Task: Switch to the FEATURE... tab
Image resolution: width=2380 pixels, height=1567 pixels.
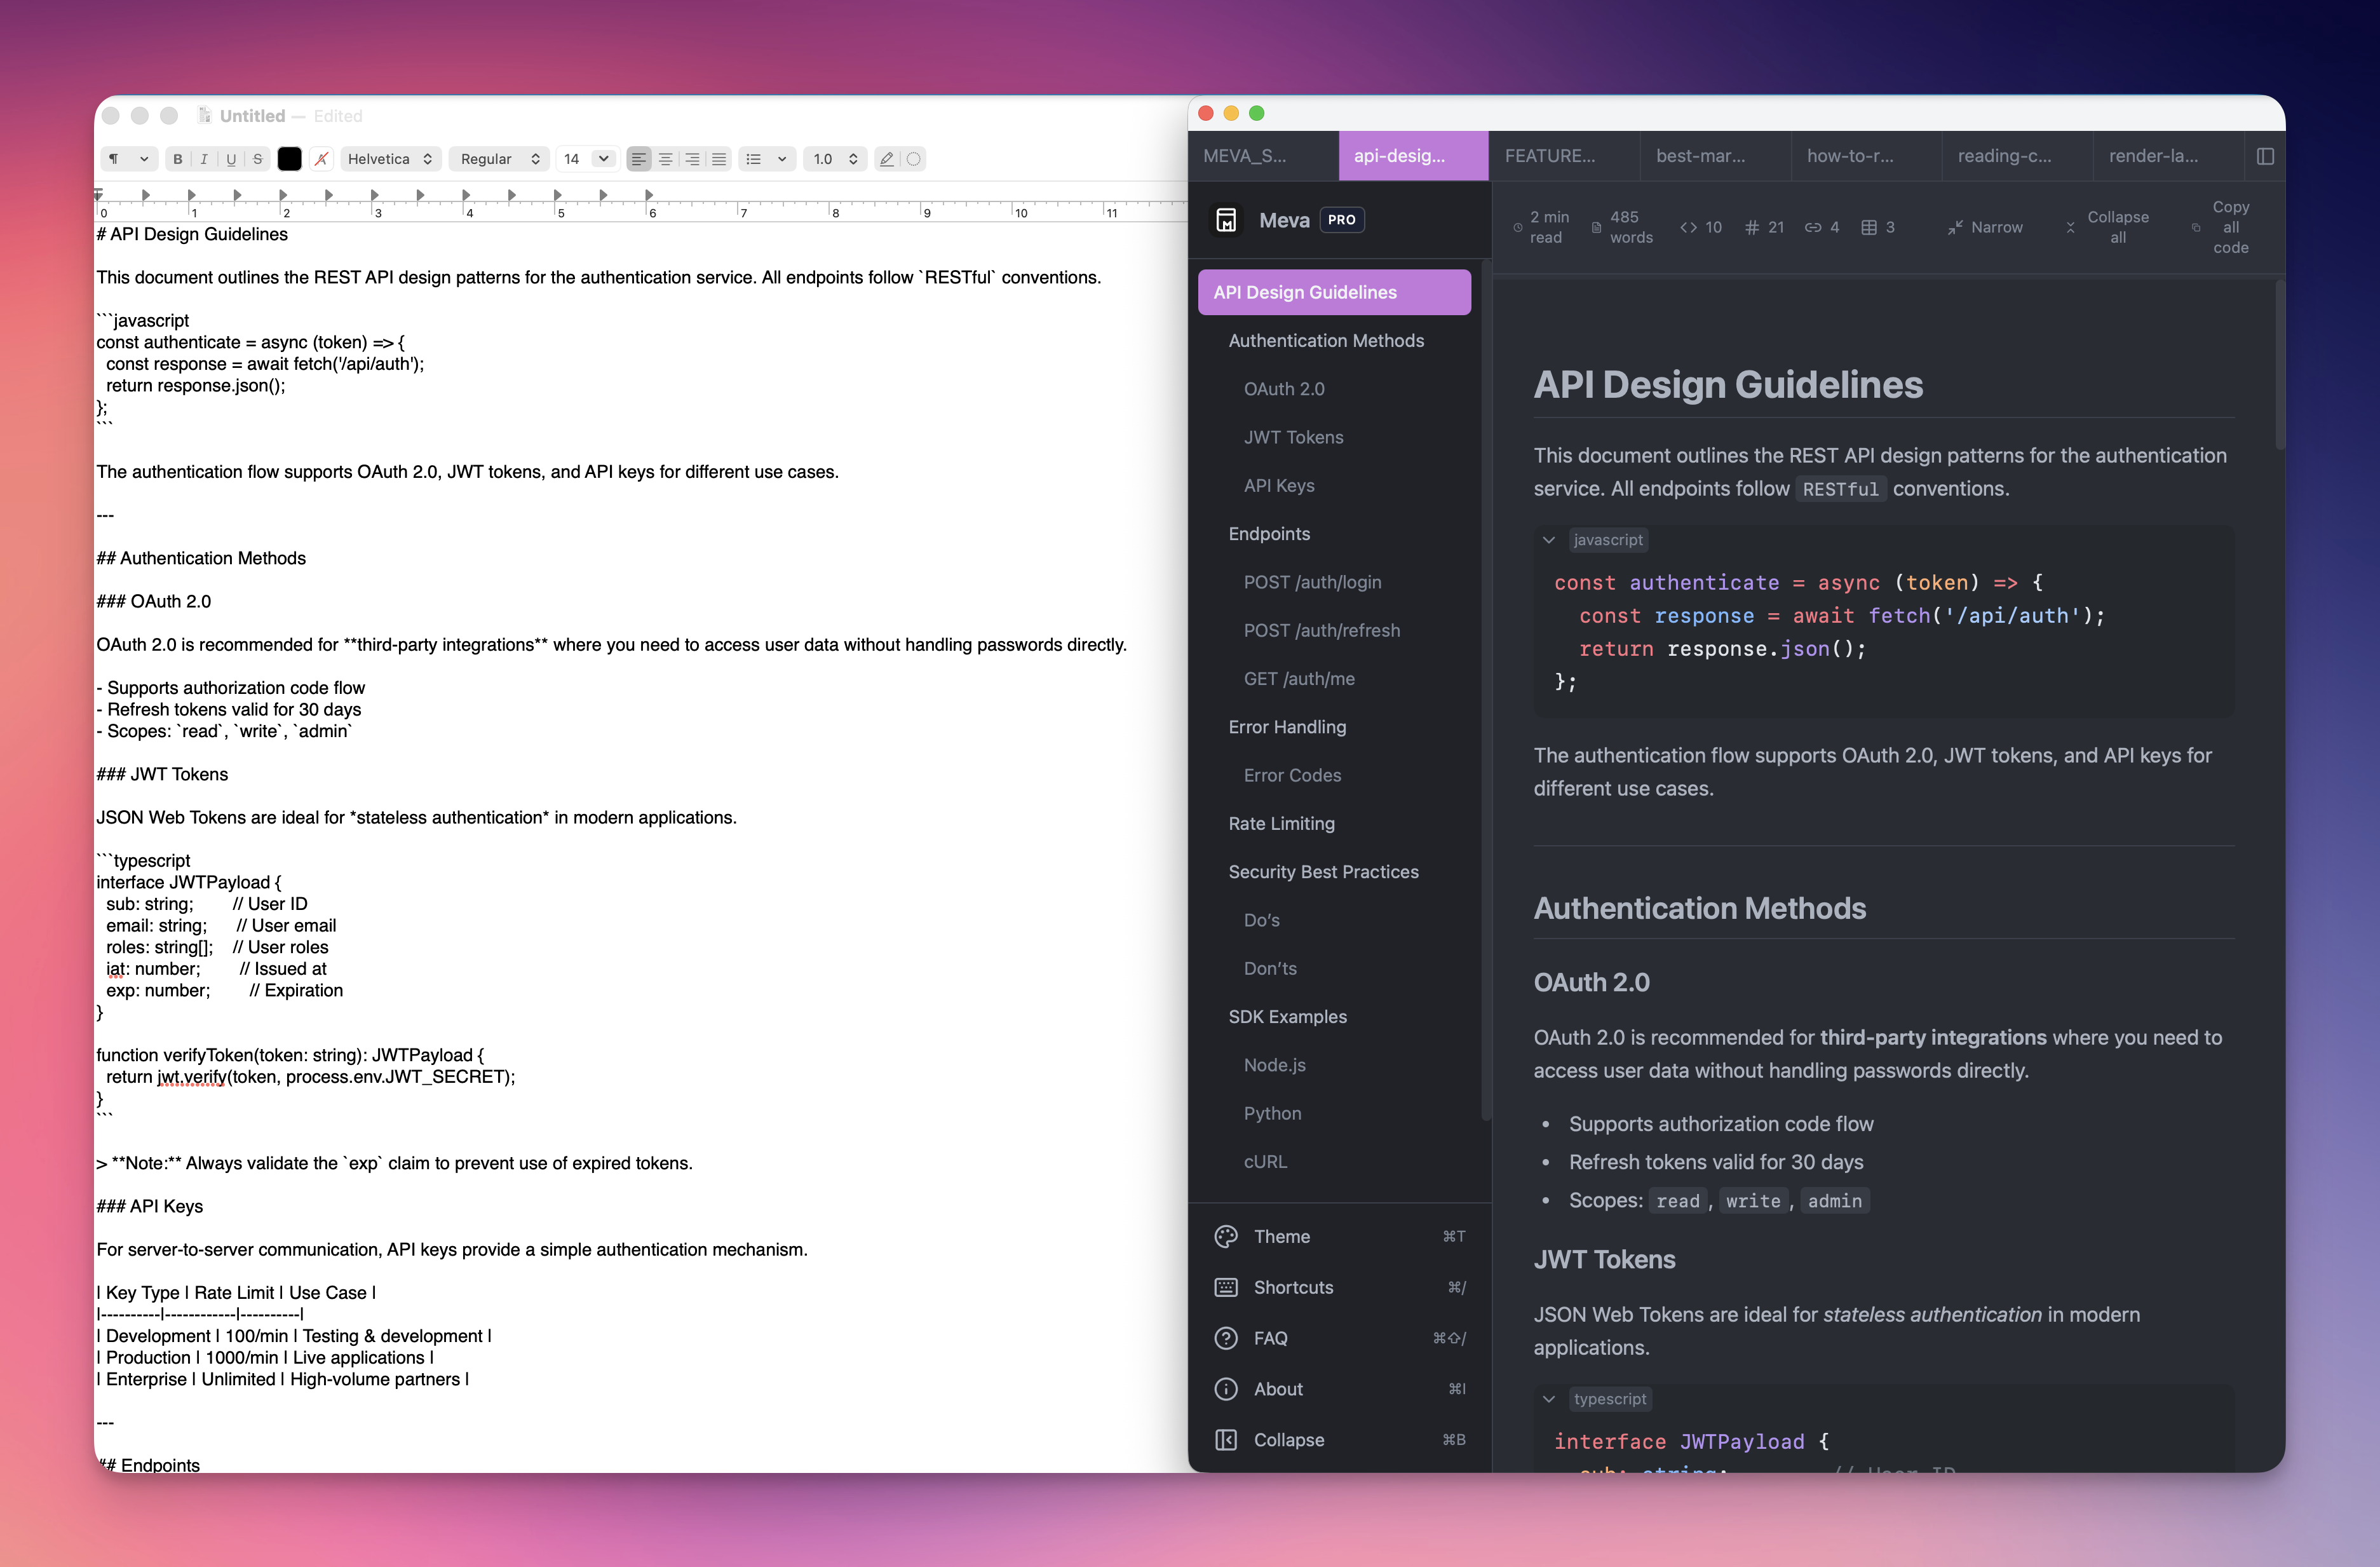Action: click(1565, 156)
